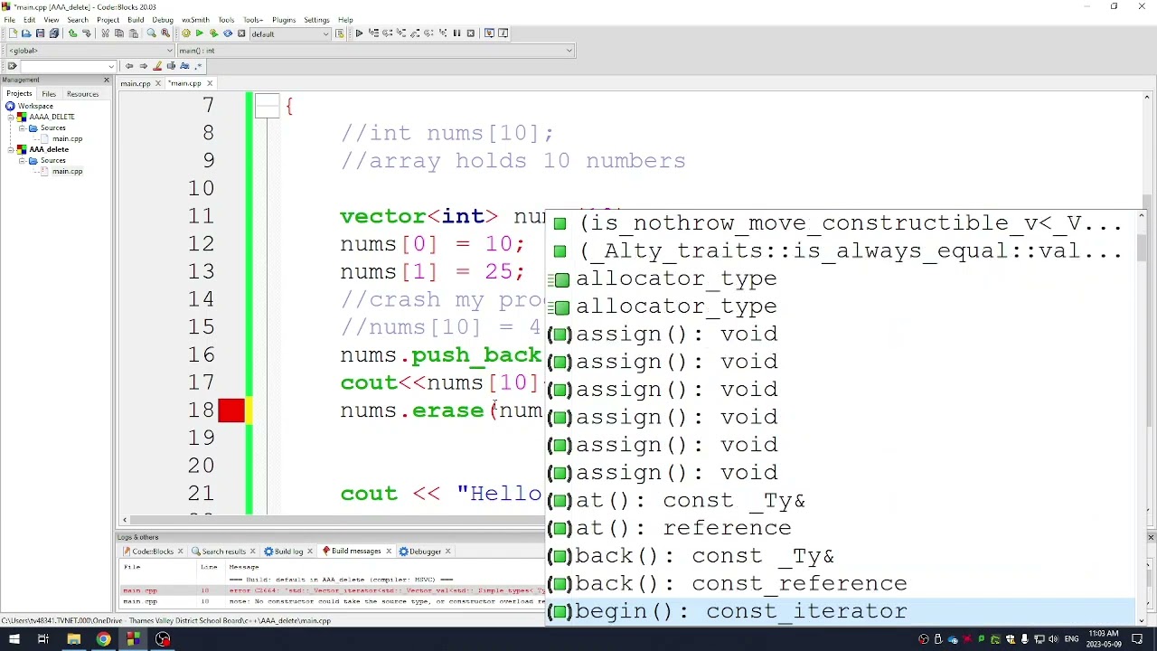The height and width of the screenshot is (651, 1157).
Task: Click the Build and run icon
Action: (x=213, y=33)
